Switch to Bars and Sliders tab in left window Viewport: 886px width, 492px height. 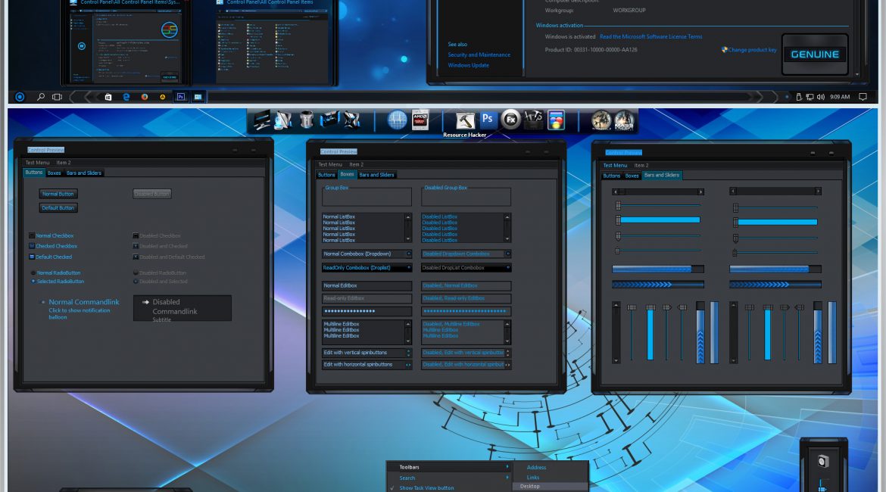[x=83, y=173]
